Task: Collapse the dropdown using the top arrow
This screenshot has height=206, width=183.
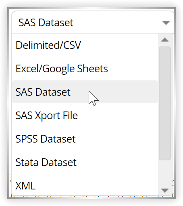Action: point(166,23)
